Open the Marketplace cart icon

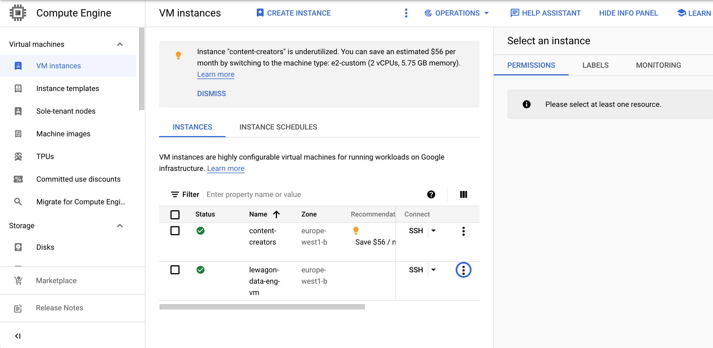click(x=18, y=281)
